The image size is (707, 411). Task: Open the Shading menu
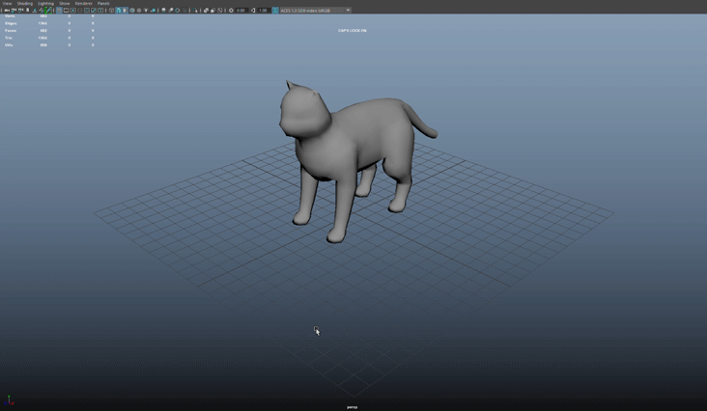click(x=25, y=3)
